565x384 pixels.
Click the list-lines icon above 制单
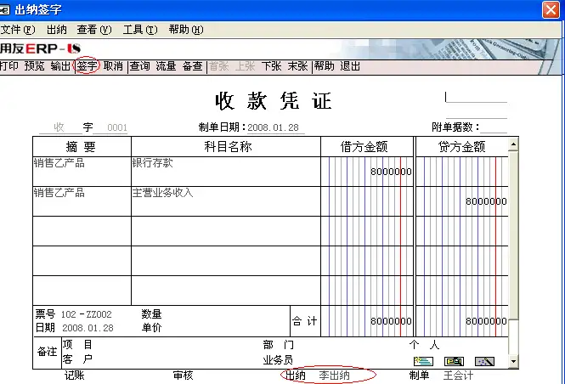[423, 361]
